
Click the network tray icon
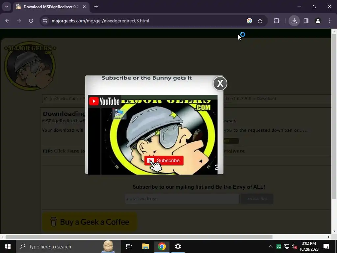[x=287, y=246]
